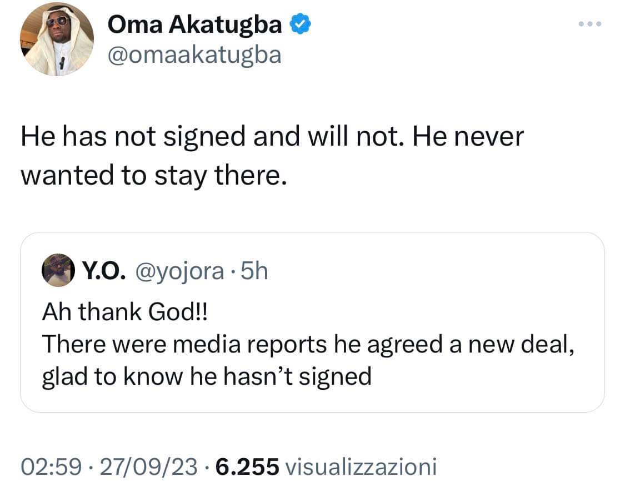
Task: Click the Oma Akatugba display name
Action: [194, 24]
